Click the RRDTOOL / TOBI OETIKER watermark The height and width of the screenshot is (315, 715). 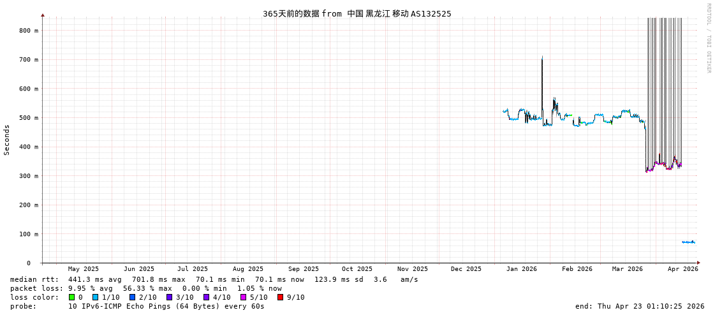point(708,38)
